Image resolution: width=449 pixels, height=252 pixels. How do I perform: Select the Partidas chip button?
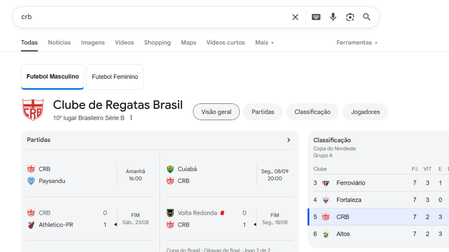pos(263,112)
